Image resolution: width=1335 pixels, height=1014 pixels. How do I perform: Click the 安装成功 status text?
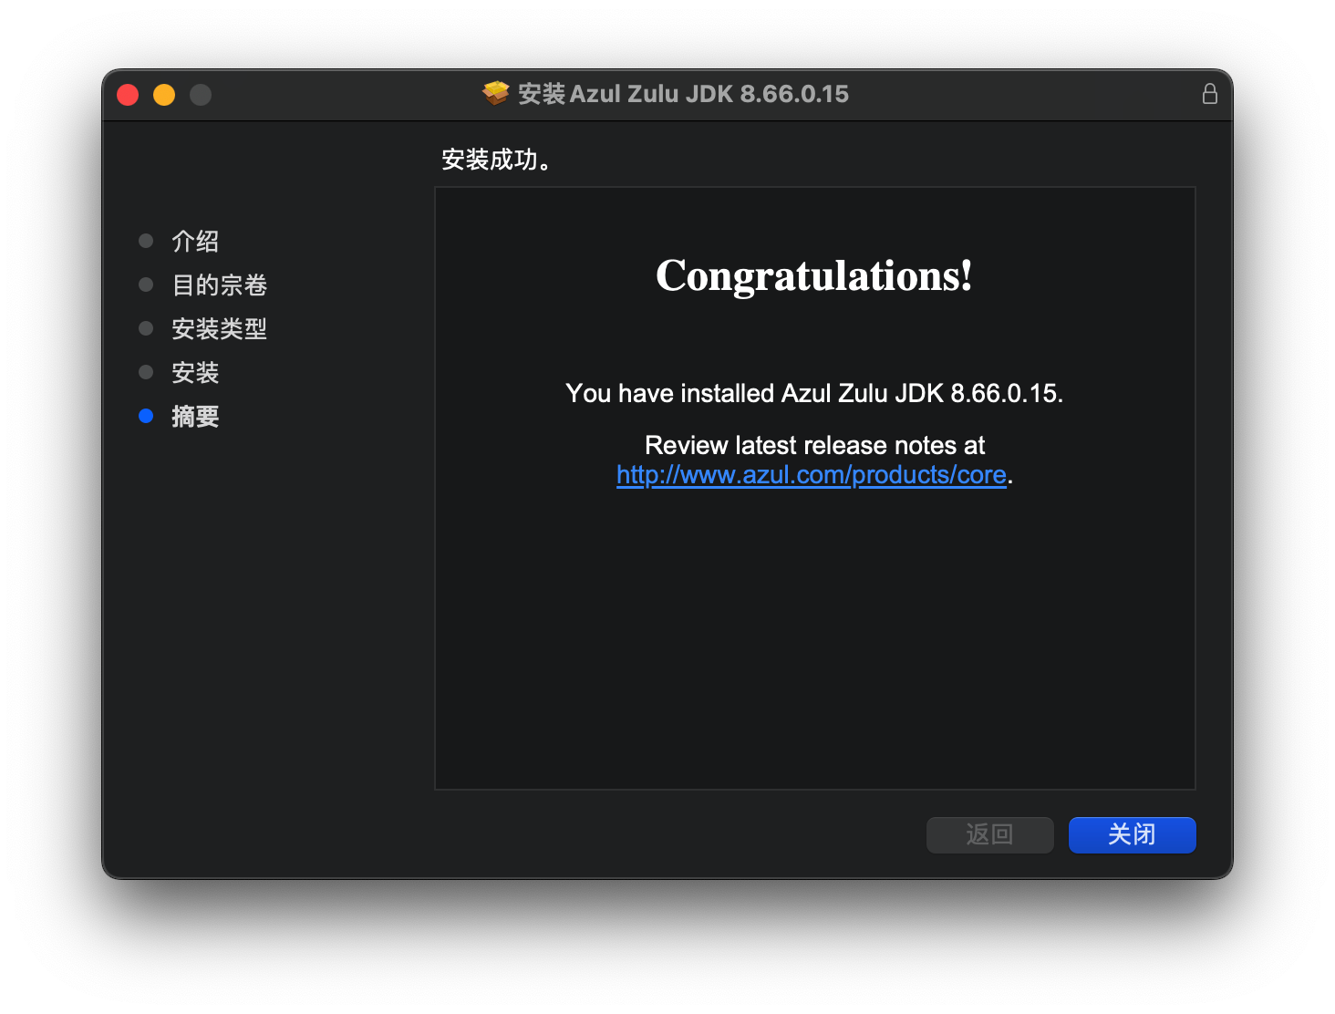pos(497,160)
